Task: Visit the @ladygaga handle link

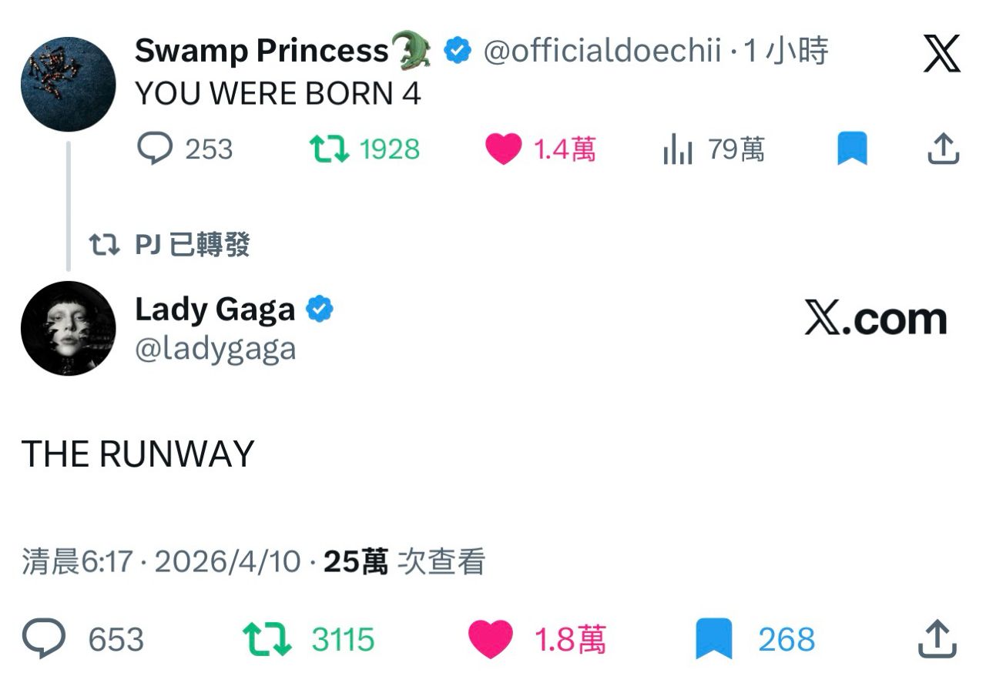Action: click(216, 349)
